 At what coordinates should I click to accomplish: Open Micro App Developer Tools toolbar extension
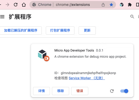coord(122,5)
